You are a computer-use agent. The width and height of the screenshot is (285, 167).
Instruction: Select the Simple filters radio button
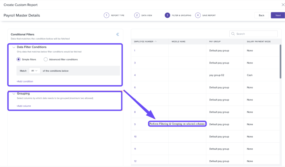coord(19,59)
